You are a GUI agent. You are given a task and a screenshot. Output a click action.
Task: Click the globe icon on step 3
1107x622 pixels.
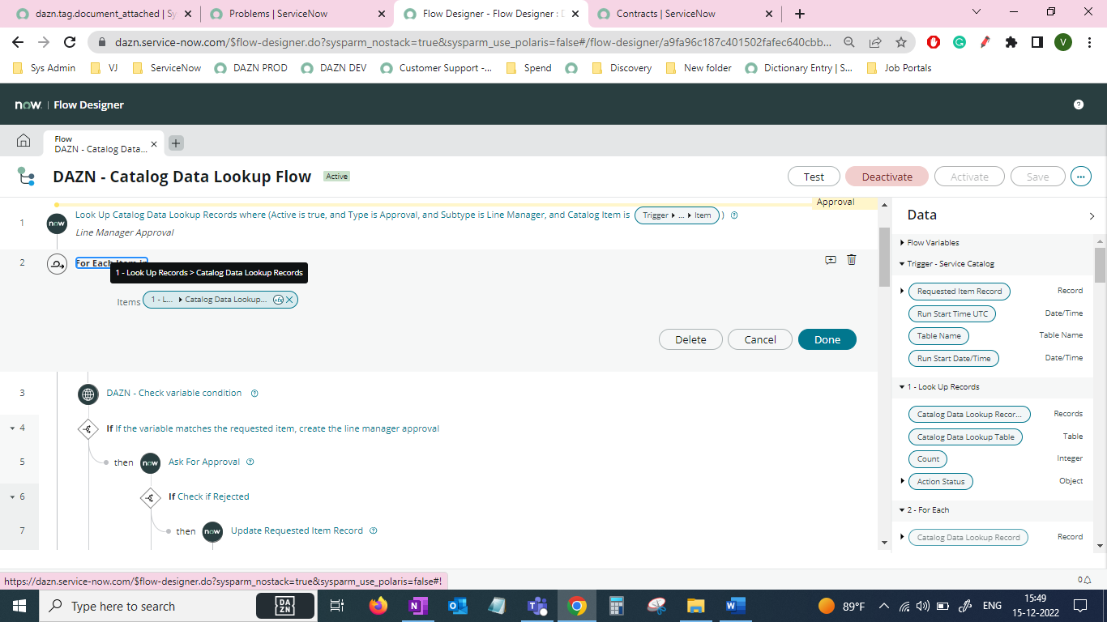tap(88, 394)
